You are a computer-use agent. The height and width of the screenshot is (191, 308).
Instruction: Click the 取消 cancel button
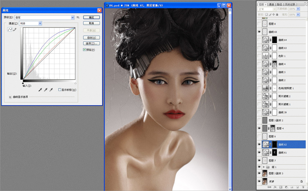point(91,23)
